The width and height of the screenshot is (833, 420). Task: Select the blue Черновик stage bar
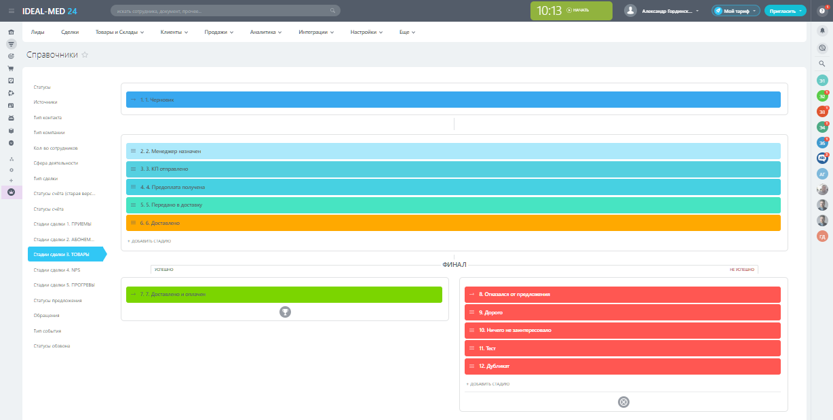453,100
